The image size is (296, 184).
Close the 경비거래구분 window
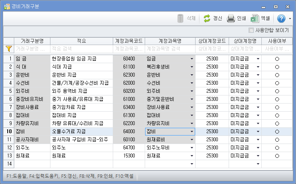pyautogui.click(x=288, y=7)
